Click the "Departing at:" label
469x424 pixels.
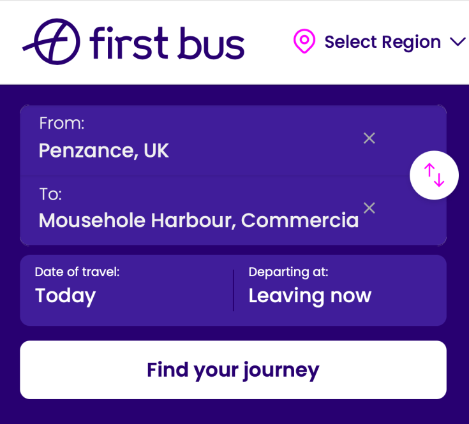[288, 272]
